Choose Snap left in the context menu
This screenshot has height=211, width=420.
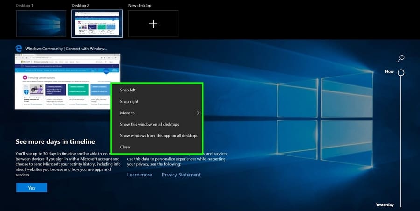tap(128, 90)
